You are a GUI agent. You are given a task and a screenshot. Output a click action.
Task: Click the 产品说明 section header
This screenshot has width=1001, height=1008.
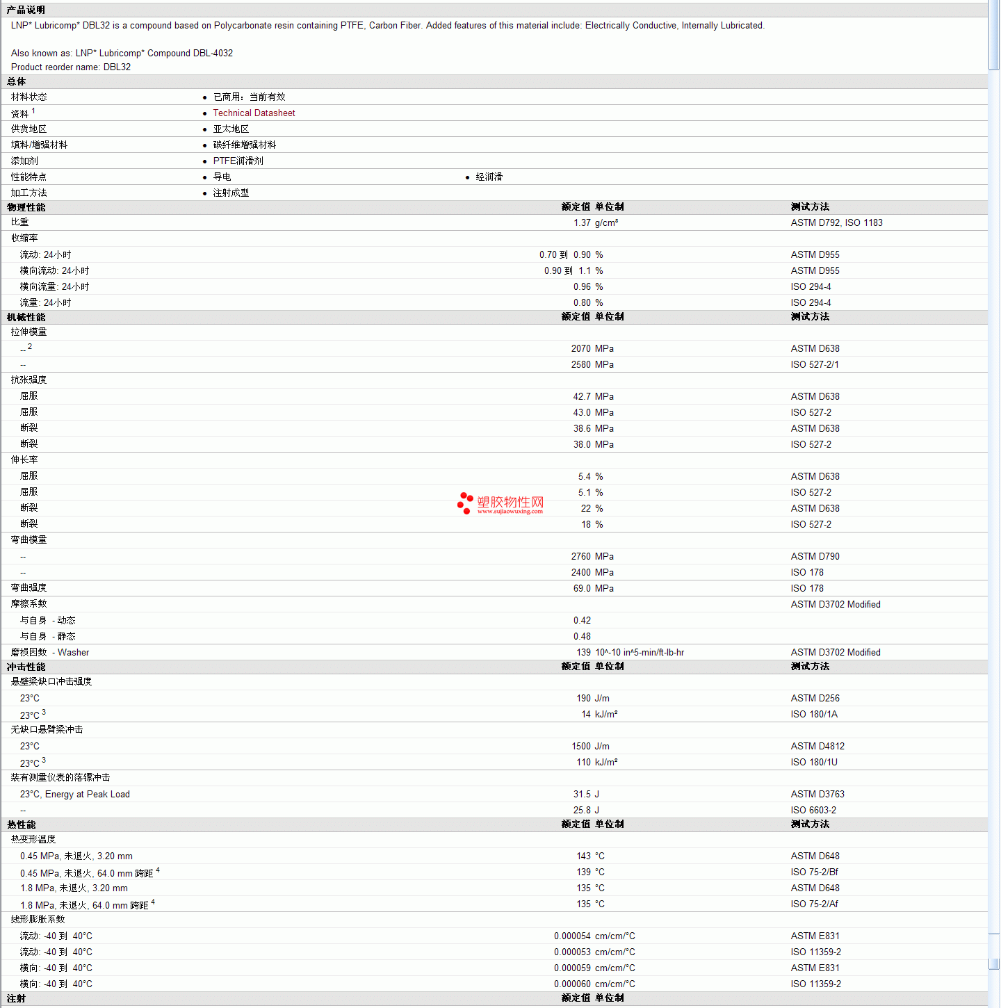26,10
